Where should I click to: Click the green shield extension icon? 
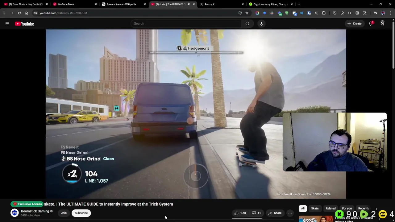click(287, 13)
